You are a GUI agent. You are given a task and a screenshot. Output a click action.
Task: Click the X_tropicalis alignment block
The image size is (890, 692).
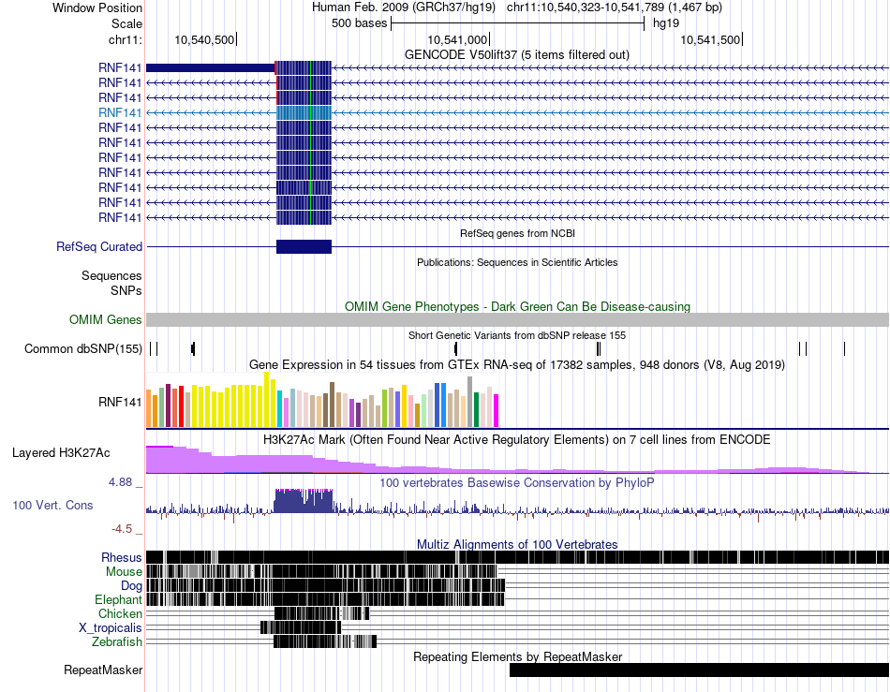pyautogui.click(x=301, y=627)
